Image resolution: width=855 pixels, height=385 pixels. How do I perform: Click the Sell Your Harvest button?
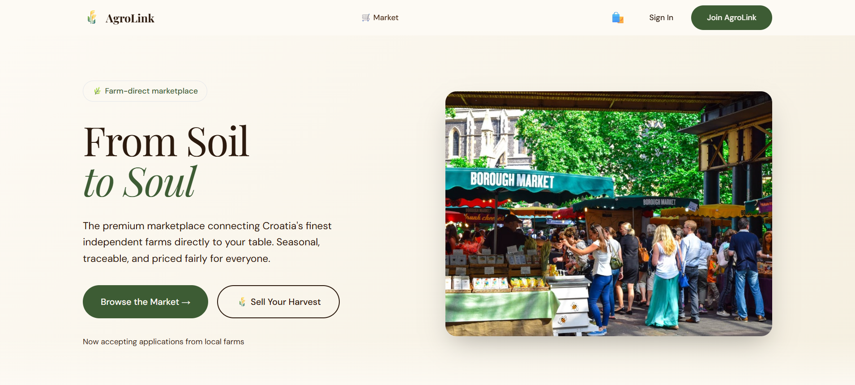[278, 302]
